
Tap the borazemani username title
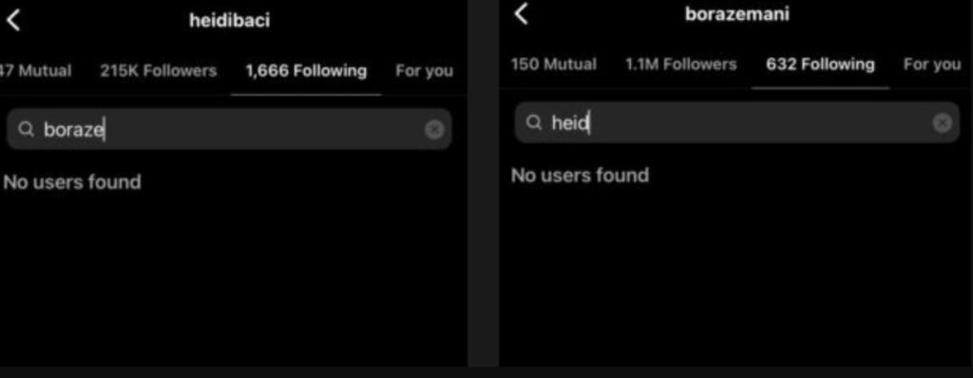click(x=737, y=13)
